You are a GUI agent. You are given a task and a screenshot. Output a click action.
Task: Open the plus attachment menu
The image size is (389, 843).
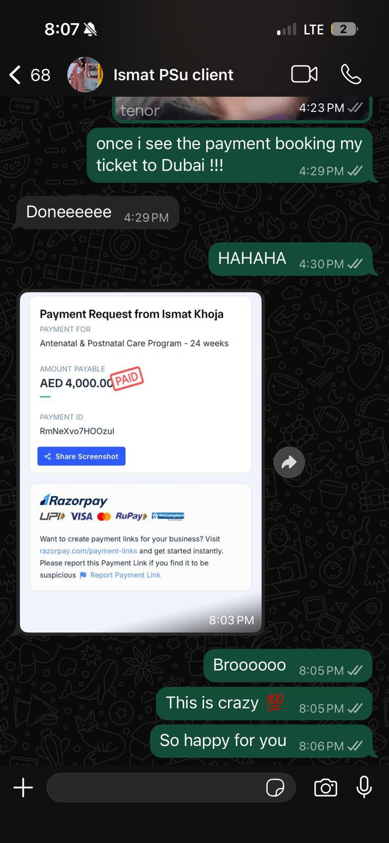(x=23, y=788)
